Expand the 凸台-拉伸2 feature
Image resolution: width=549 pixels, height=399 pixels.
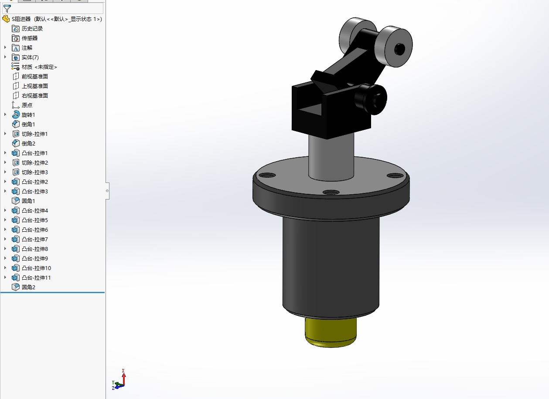point(5,182)
